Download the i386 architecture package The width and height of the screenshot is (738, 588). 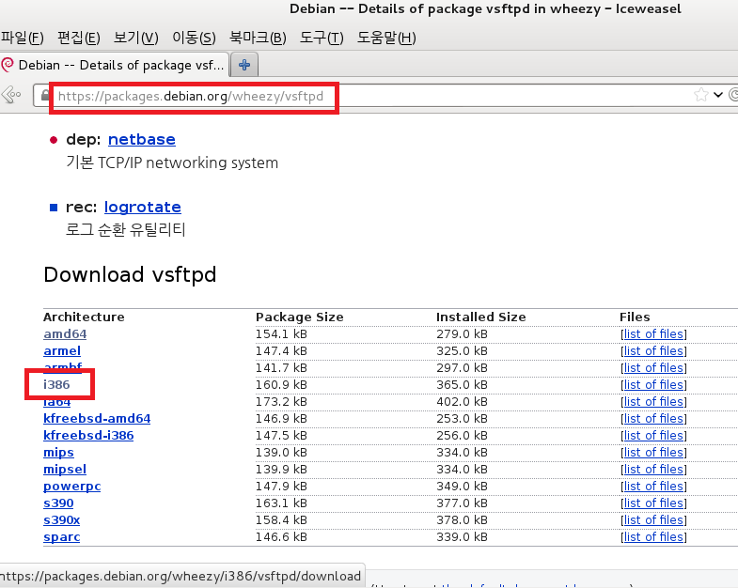[56, 385]
